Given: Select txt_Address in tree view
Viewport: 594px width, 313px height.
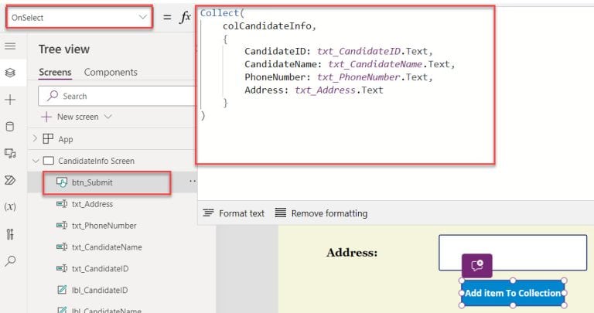Looking at the screenshot, I should (93, 204).
